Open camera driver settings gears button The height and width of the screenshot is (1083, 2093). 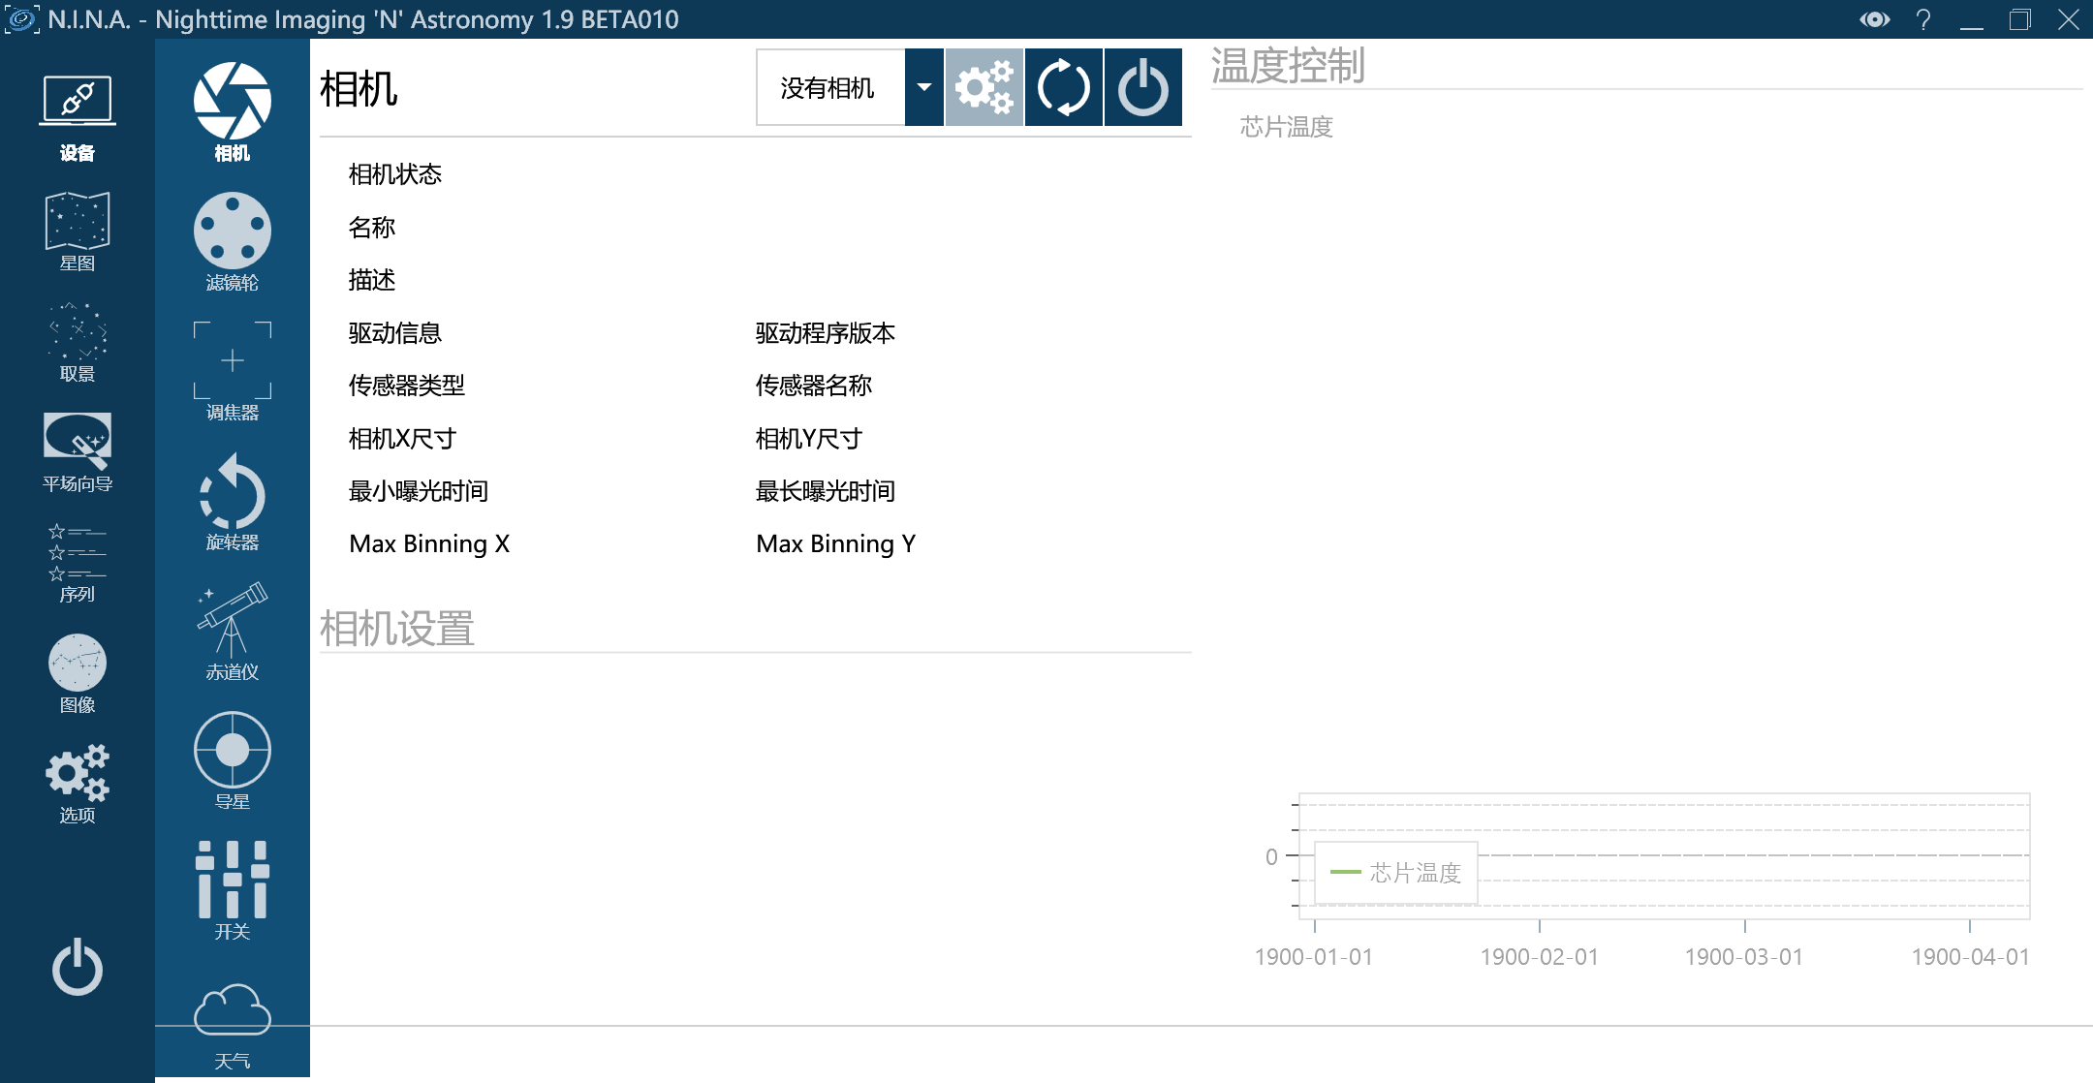984,88
